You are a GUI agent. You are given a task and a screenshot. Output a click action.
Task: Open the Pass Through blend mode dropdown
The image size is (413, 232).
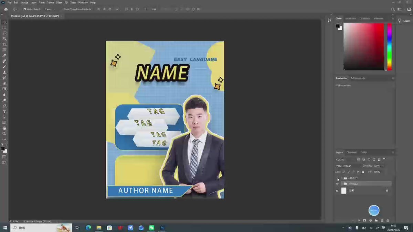click(x=348, y=166)
